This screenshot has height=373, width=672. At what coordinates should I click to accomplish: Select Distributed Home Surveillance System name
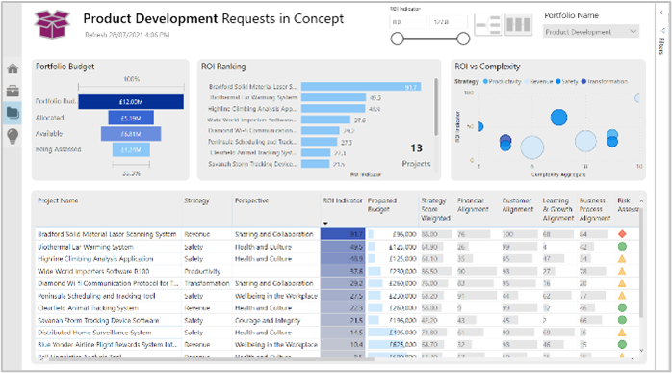(94, 333)
